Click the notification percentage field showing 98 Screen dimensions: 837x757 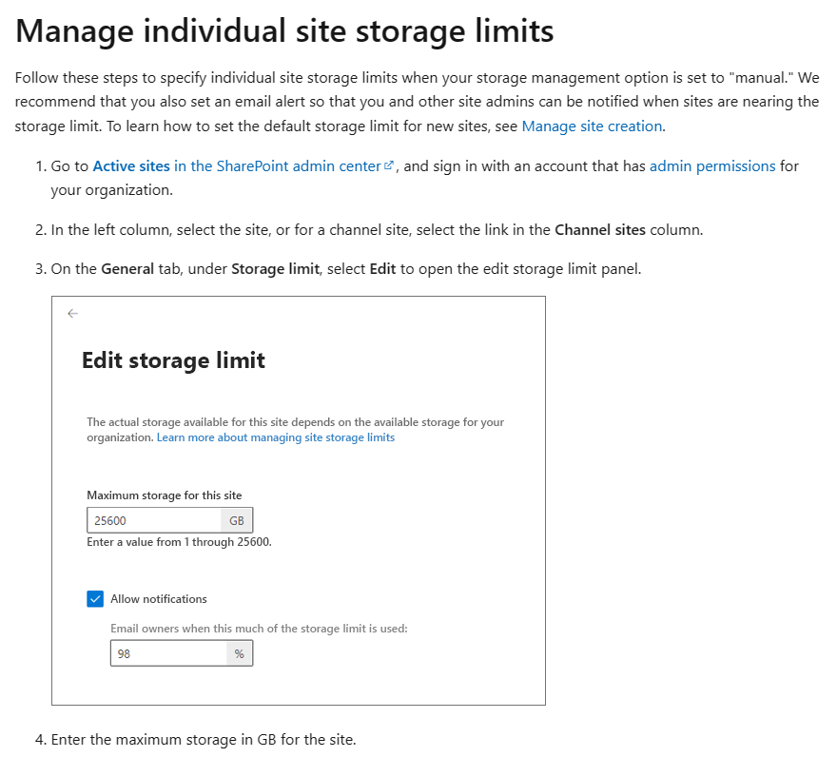[167, 653]
